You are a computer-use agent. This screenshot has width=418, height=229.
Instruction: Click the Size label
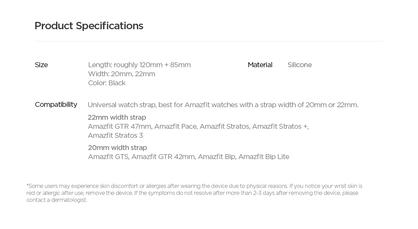click(41, 65)
